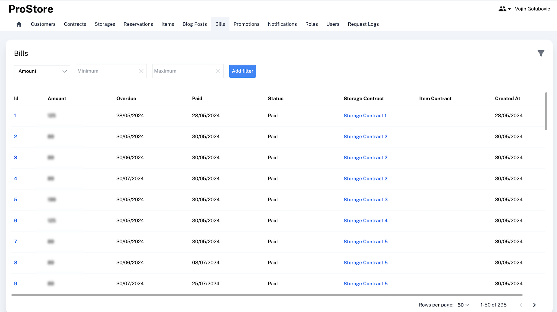Screen dimensions: 557x312
Task: Open the Customers tab
Action: click(43, 24)
